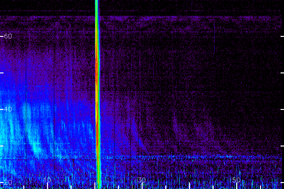Click the '40' frequency axis label

(8, 109)
